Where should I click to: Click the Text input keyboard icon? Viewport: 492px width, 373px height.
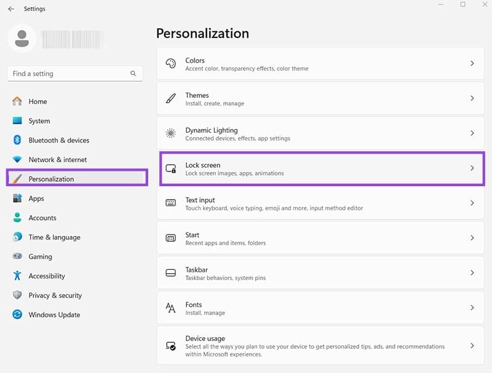coord(171,203)
